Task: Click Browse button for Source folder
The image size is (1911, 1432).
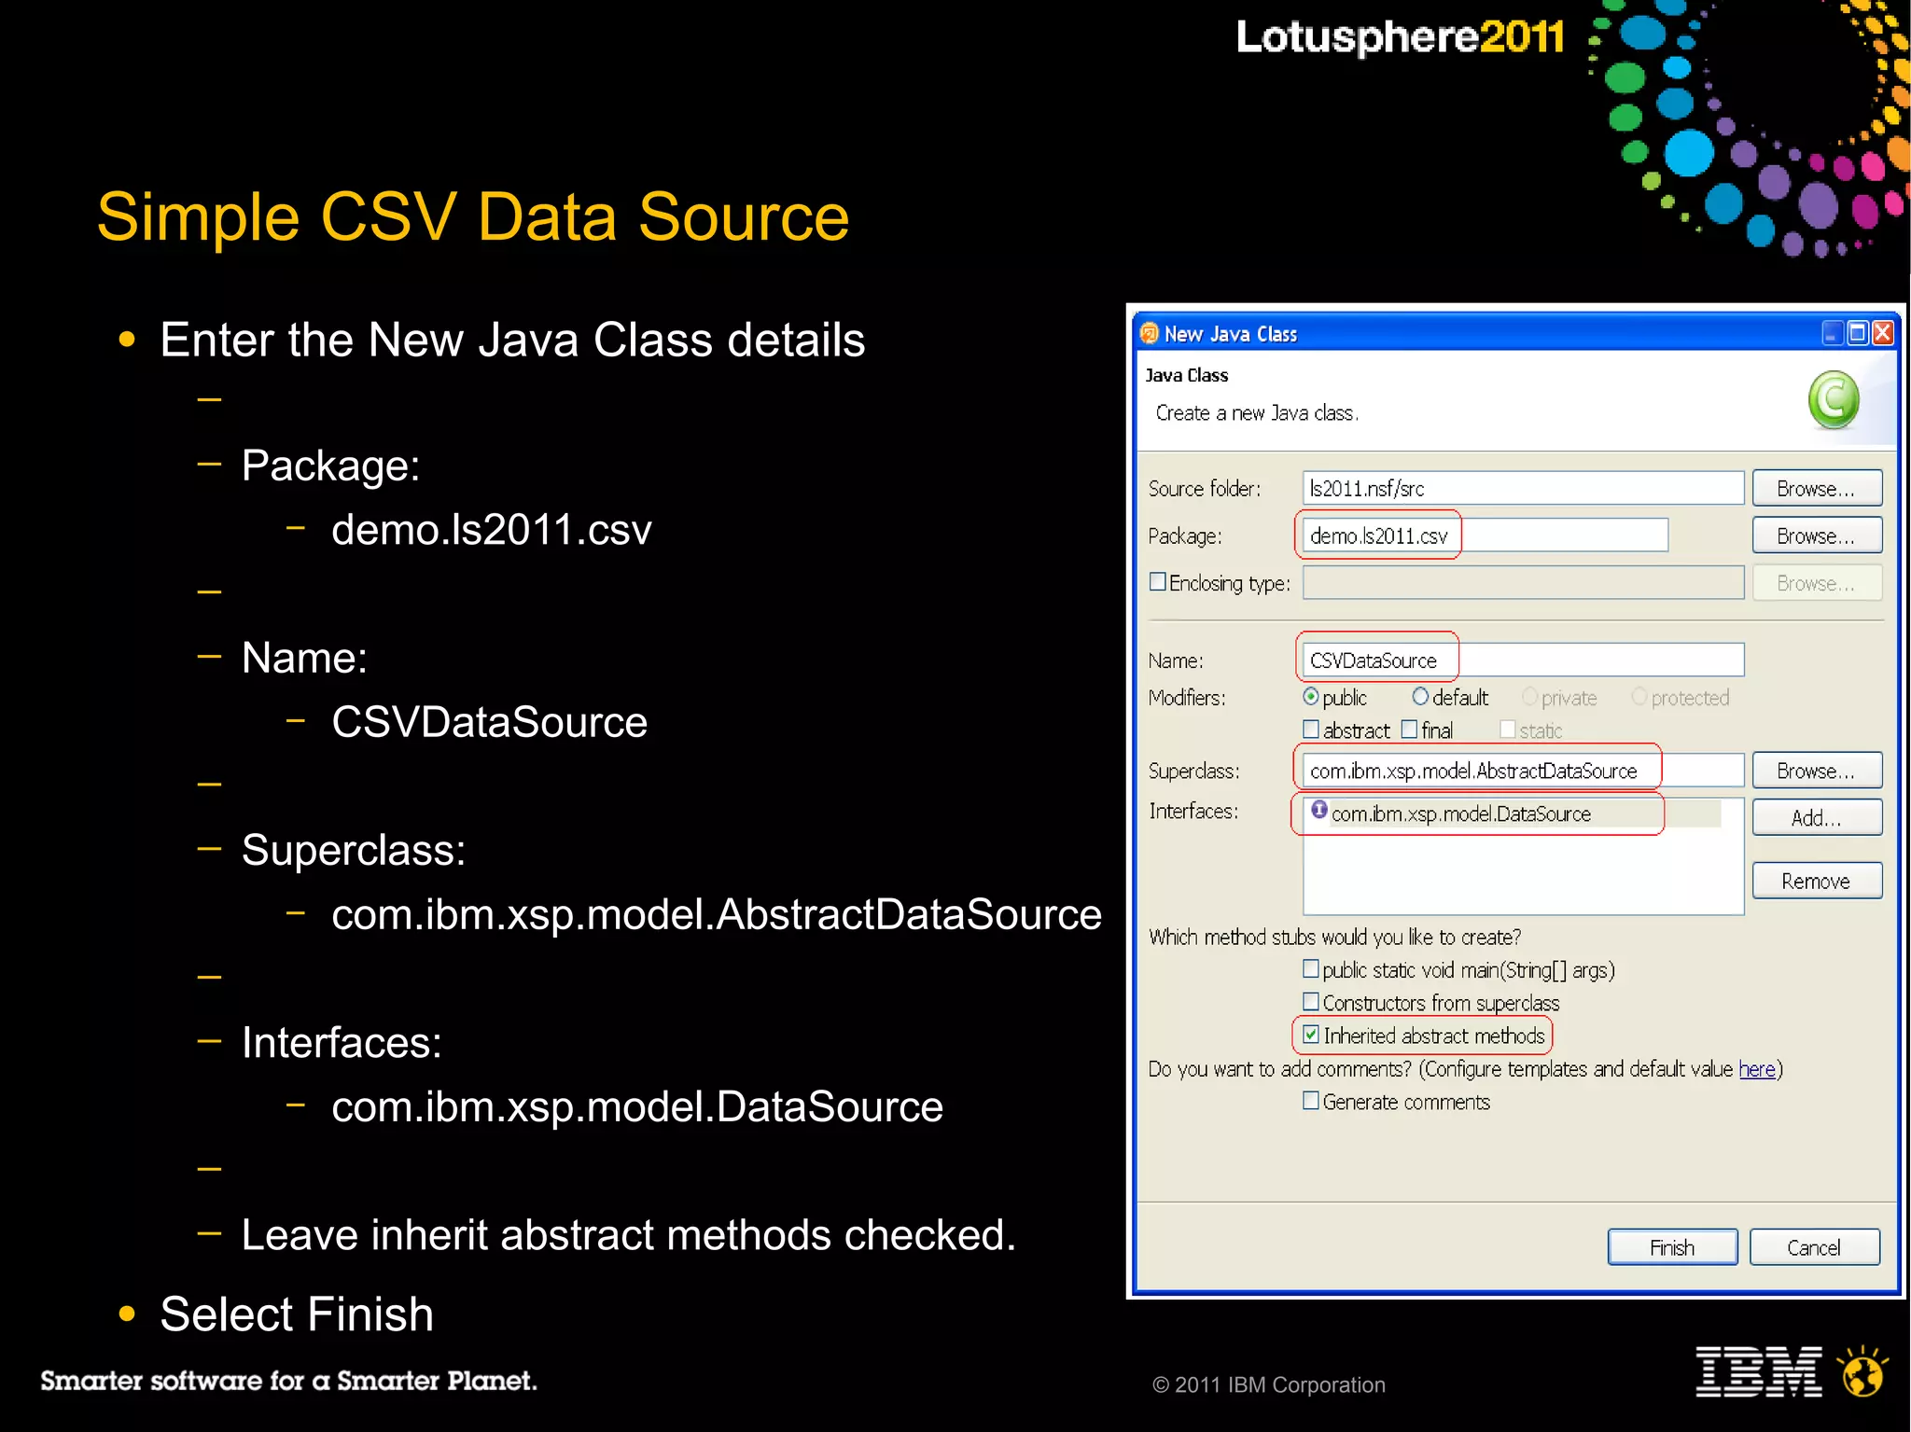Action: 1817,488
